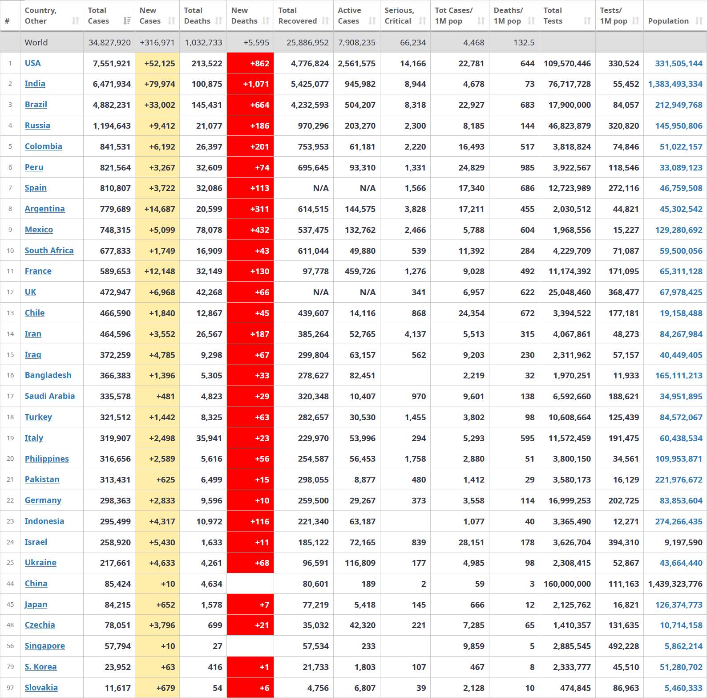
Task: Click the # rank column header
Action: (x=7, y=21)
